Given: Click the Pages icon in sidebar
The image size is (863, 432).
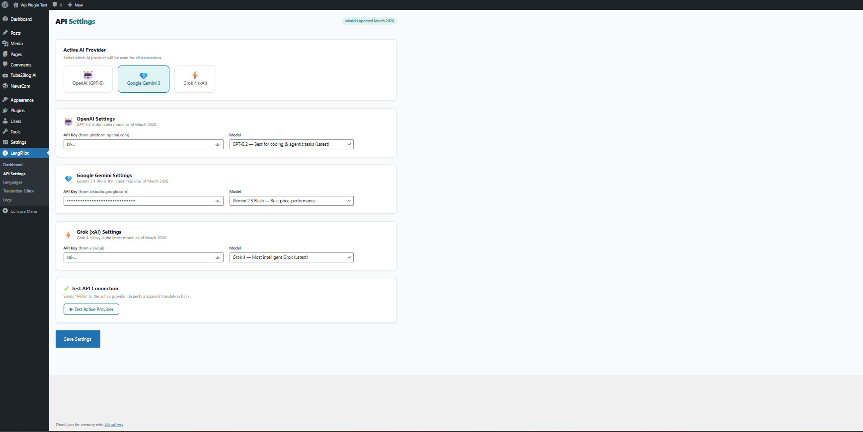Looking at the screenshot, I should tap(5, 54).
